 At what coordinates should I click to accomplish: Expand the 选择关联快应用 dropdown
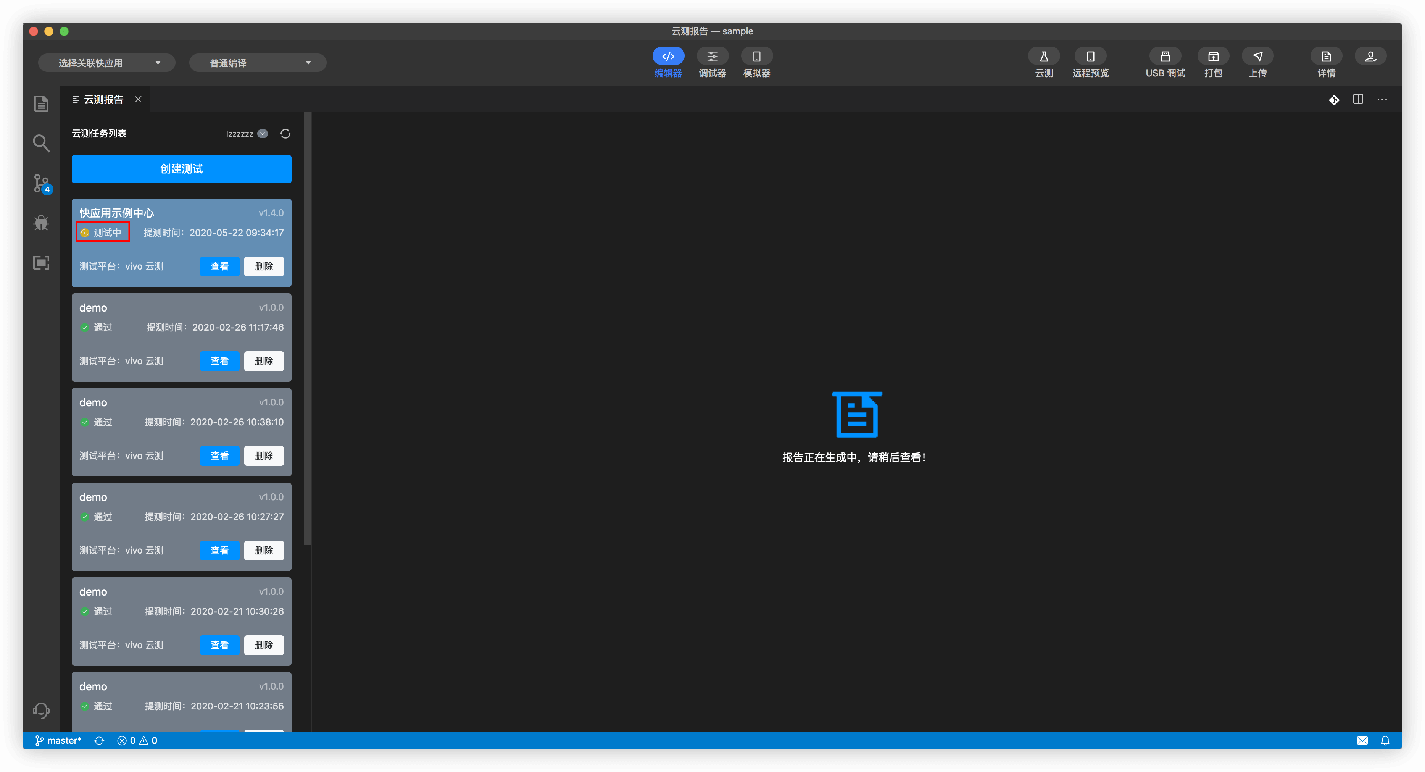[107, 63]
